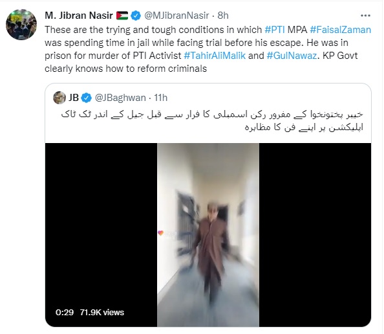Open the #GulNawaz hashtag
This screenshot has width=384, height=334.
tap(292, 56)
